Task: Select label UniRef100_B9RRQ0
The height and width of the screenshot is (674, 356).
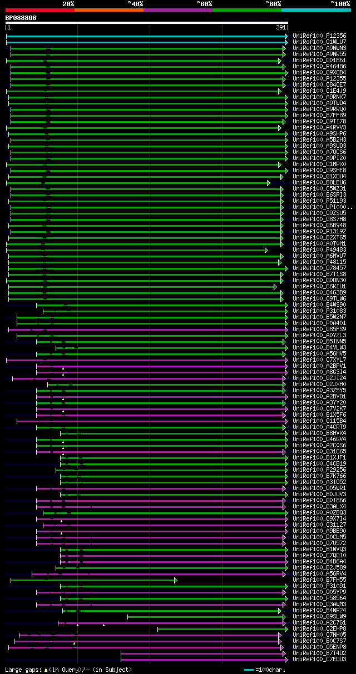Action: [x=319, y=109]
